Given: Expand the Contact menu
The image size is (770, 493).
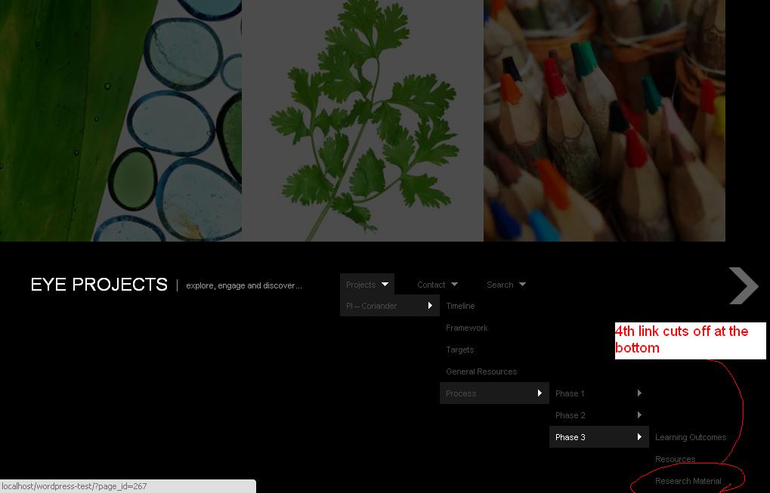Looking at the screenshot, I should (x=437, y=285).
